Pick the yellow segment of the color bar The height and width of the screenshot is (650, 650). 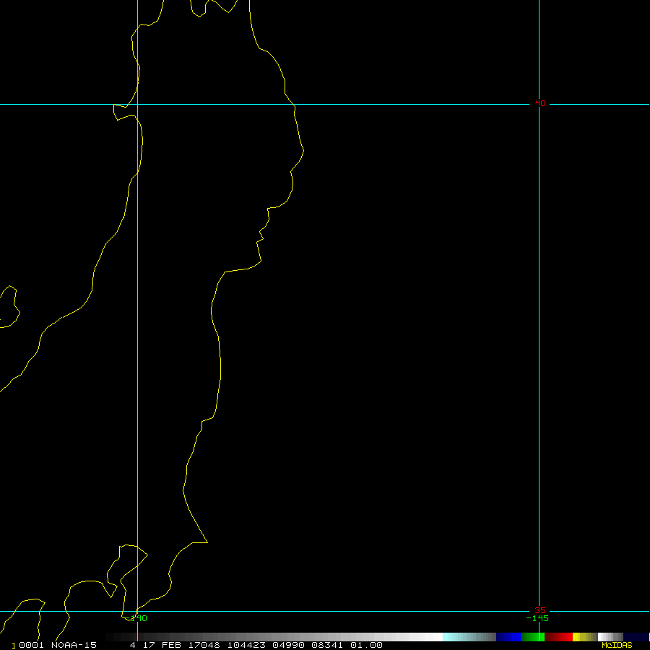[x=585, y=637]
